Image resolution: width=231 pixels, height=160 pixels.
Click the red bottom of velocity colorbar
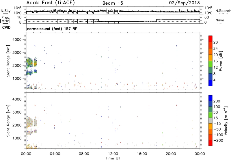coord(210,143)
